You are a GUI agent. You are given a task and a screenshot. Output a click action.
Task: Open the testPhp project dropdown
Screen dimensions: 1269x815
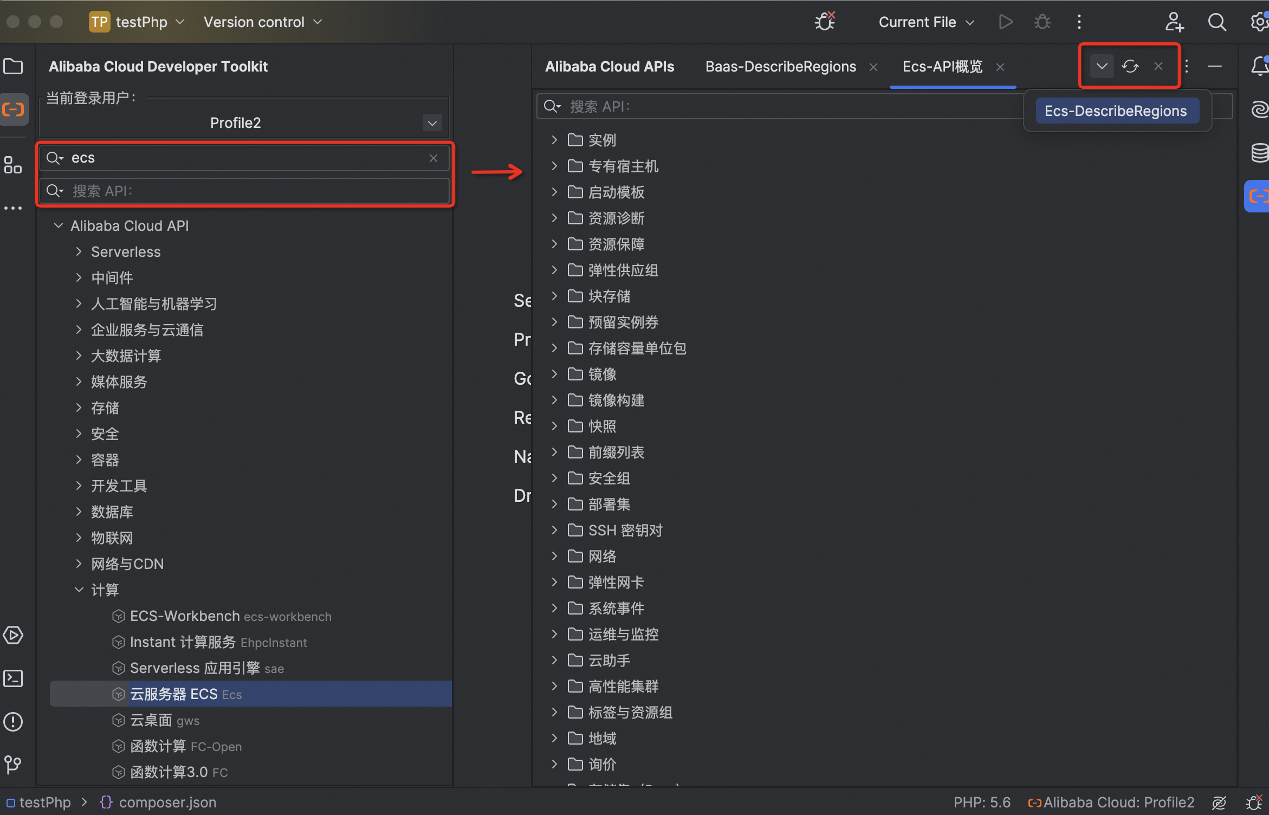click(137, 22)
